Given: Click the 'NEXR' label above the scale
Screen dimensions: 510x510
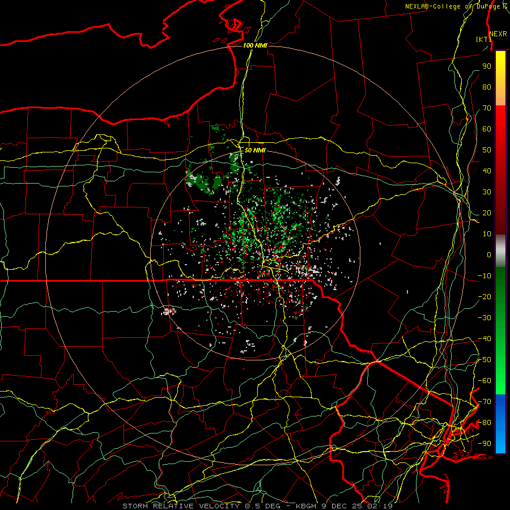Looking at the screenshot, I should [x=498, y=34].
